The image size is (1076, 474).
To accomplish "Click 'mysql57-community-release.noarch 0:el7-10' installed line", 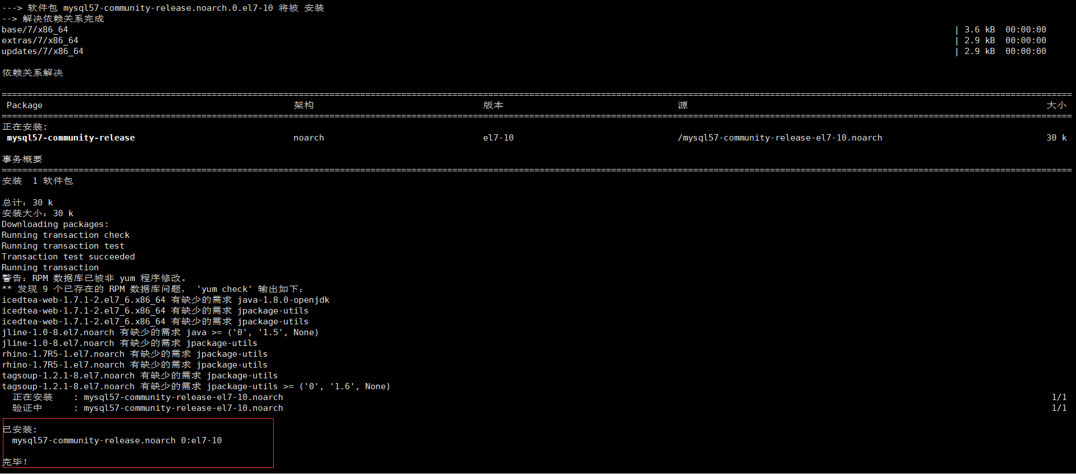I will (x=117, y=440).
